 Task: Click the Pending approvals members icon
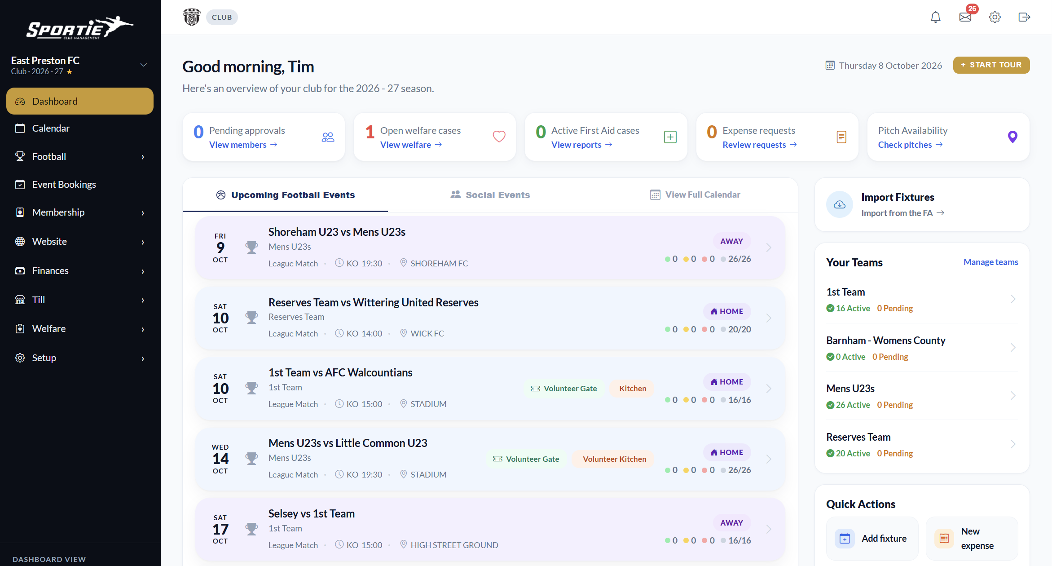pos(328,137)
